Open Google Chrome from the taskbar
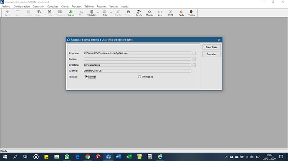This screenshot has height=161, width=288. 88,157
